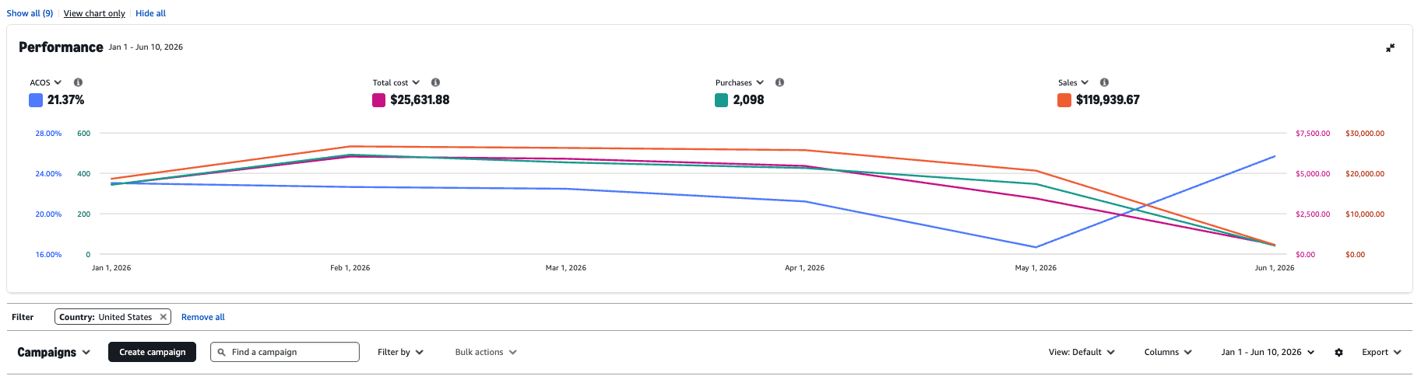The width and height of the screenshot is (1428, 376).
Task: Collapse the Performance chart panel
Action: pyautogui.click(x=1390, y=48)
